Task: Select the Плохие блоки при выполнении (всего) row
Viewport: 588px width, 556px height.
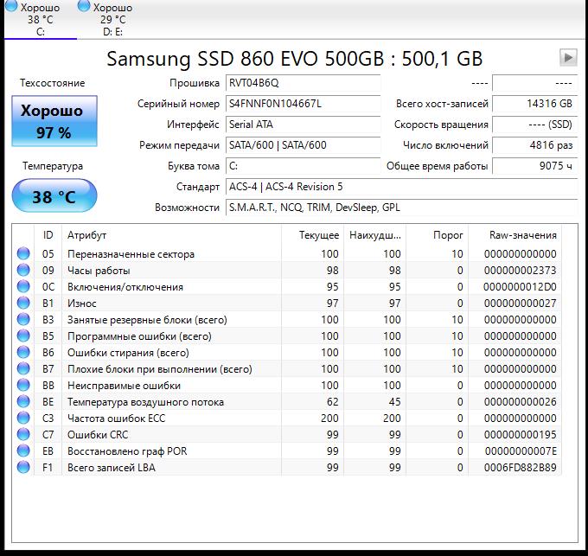Action: coord(287,369)
